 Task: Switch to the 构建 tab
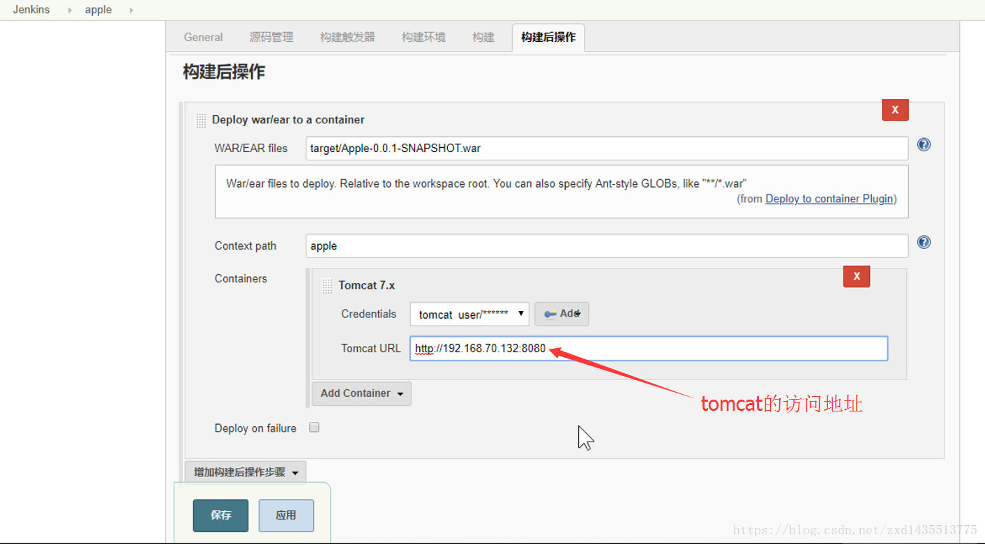click(x=483, y=37)
